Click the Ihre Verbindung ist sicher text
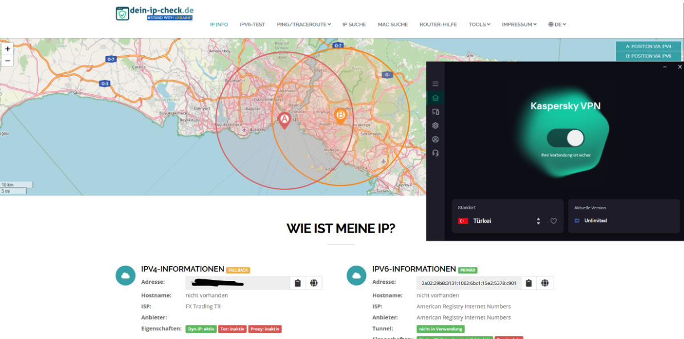The width and height of the screenshot is (684, 339). (x=565, y=155)
